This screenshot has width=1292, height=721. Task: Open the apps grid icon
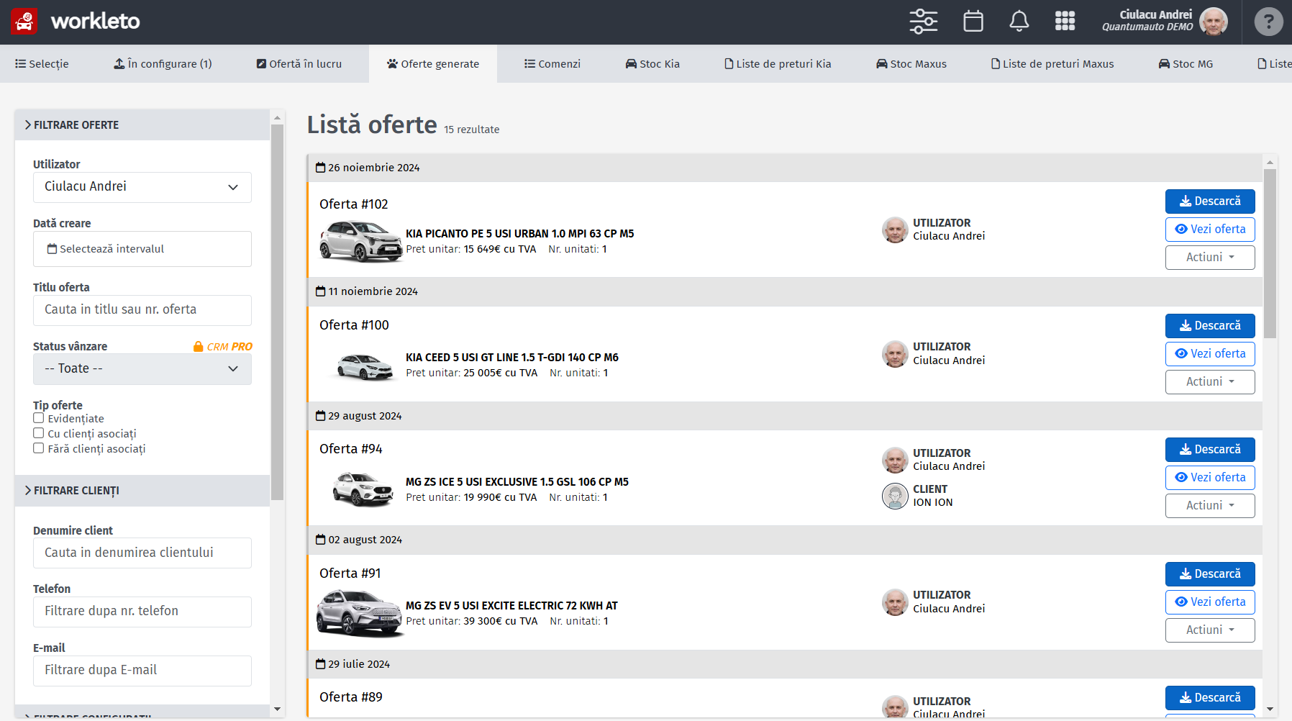[x=1065, y=22]
